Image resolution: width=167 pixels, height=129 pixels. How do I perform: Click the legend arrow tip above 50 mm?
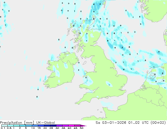[x=84, y=126]
